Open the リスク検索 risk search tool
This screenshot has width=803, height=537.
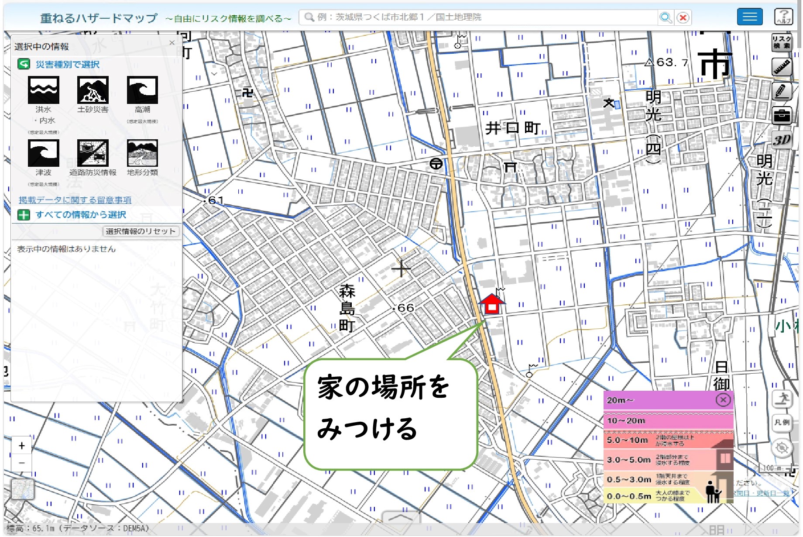coord(781,43)
